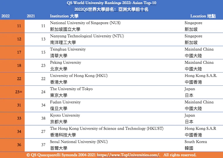Click 'Singapore' location in NUS row
Image resolution: width=223 pixels, height=158 pixels.
pyautogui.click(x=193, y=23)
